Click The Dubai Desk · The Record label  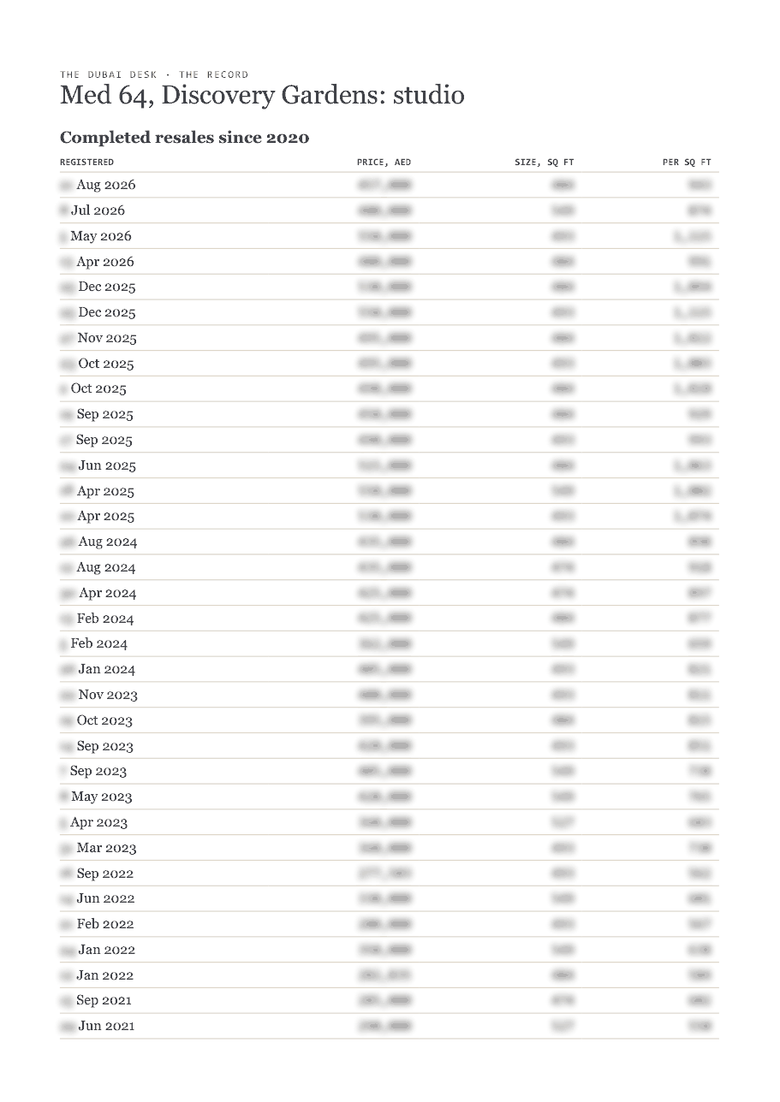point(154,74)
